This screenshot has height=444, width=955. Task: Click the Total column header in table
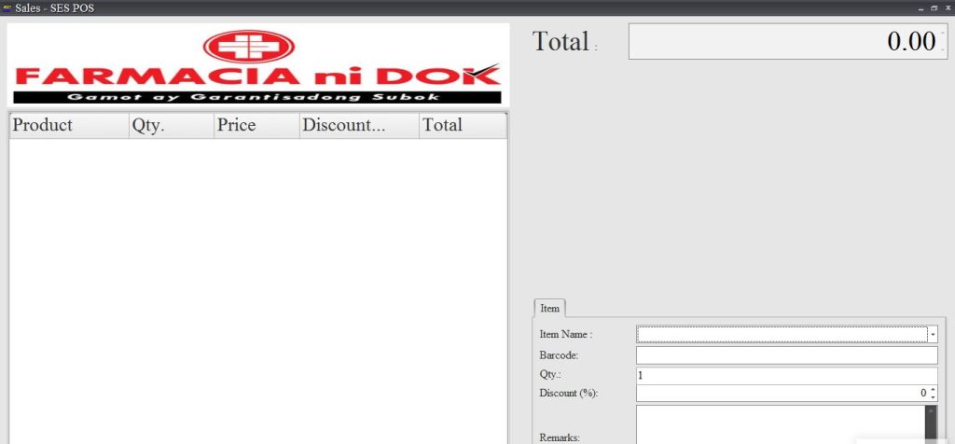tap(462, 125)
